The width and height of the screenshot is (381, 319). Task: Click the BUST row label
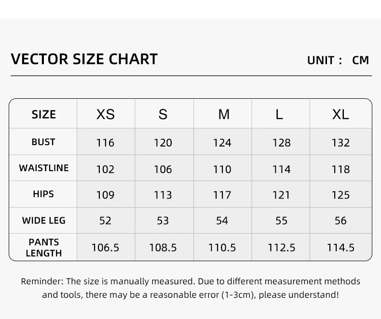[43, 142]
